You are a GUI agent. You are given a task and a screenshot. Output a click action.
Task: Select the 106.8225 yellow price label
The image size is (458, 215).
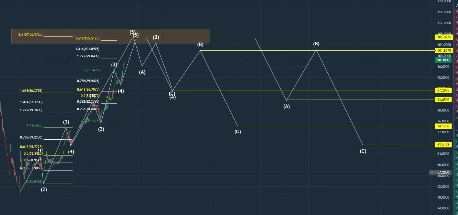pyautogui.click(x=444, y=37)
